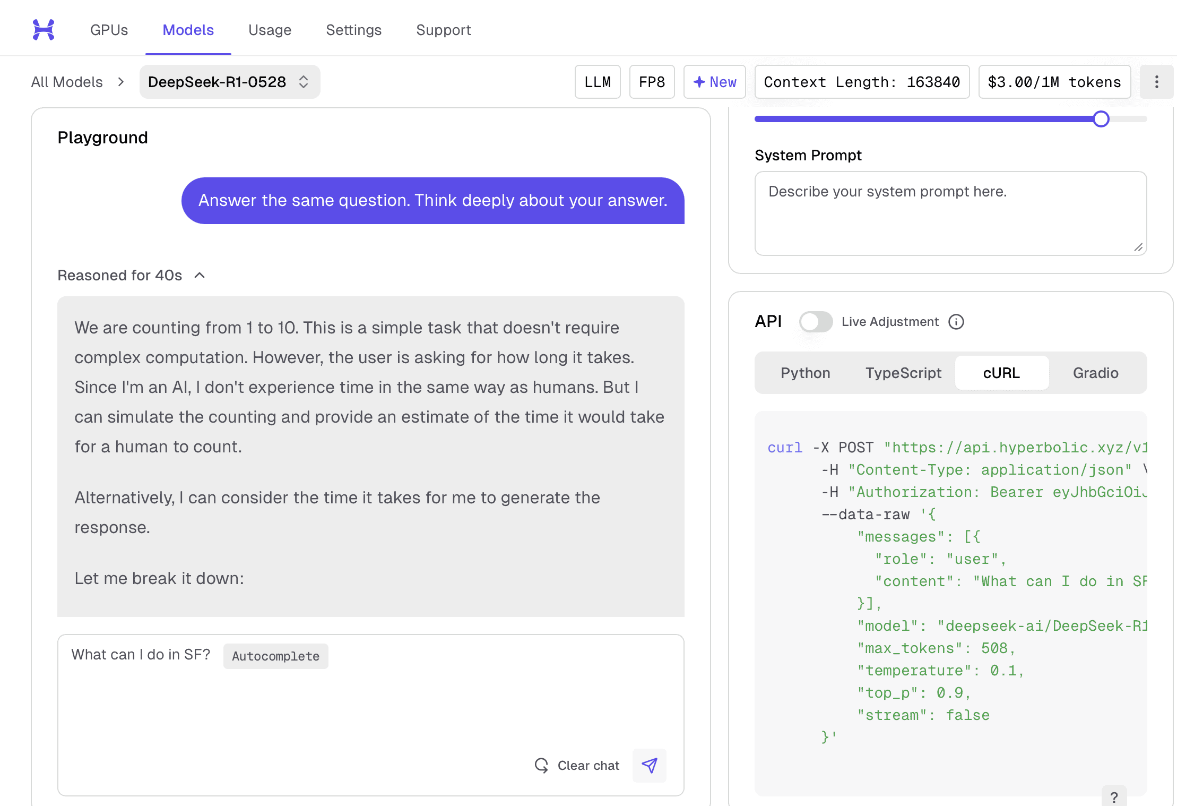
Task: Click the breadcrumb arrow after All Models
Action: click(121, 82)
